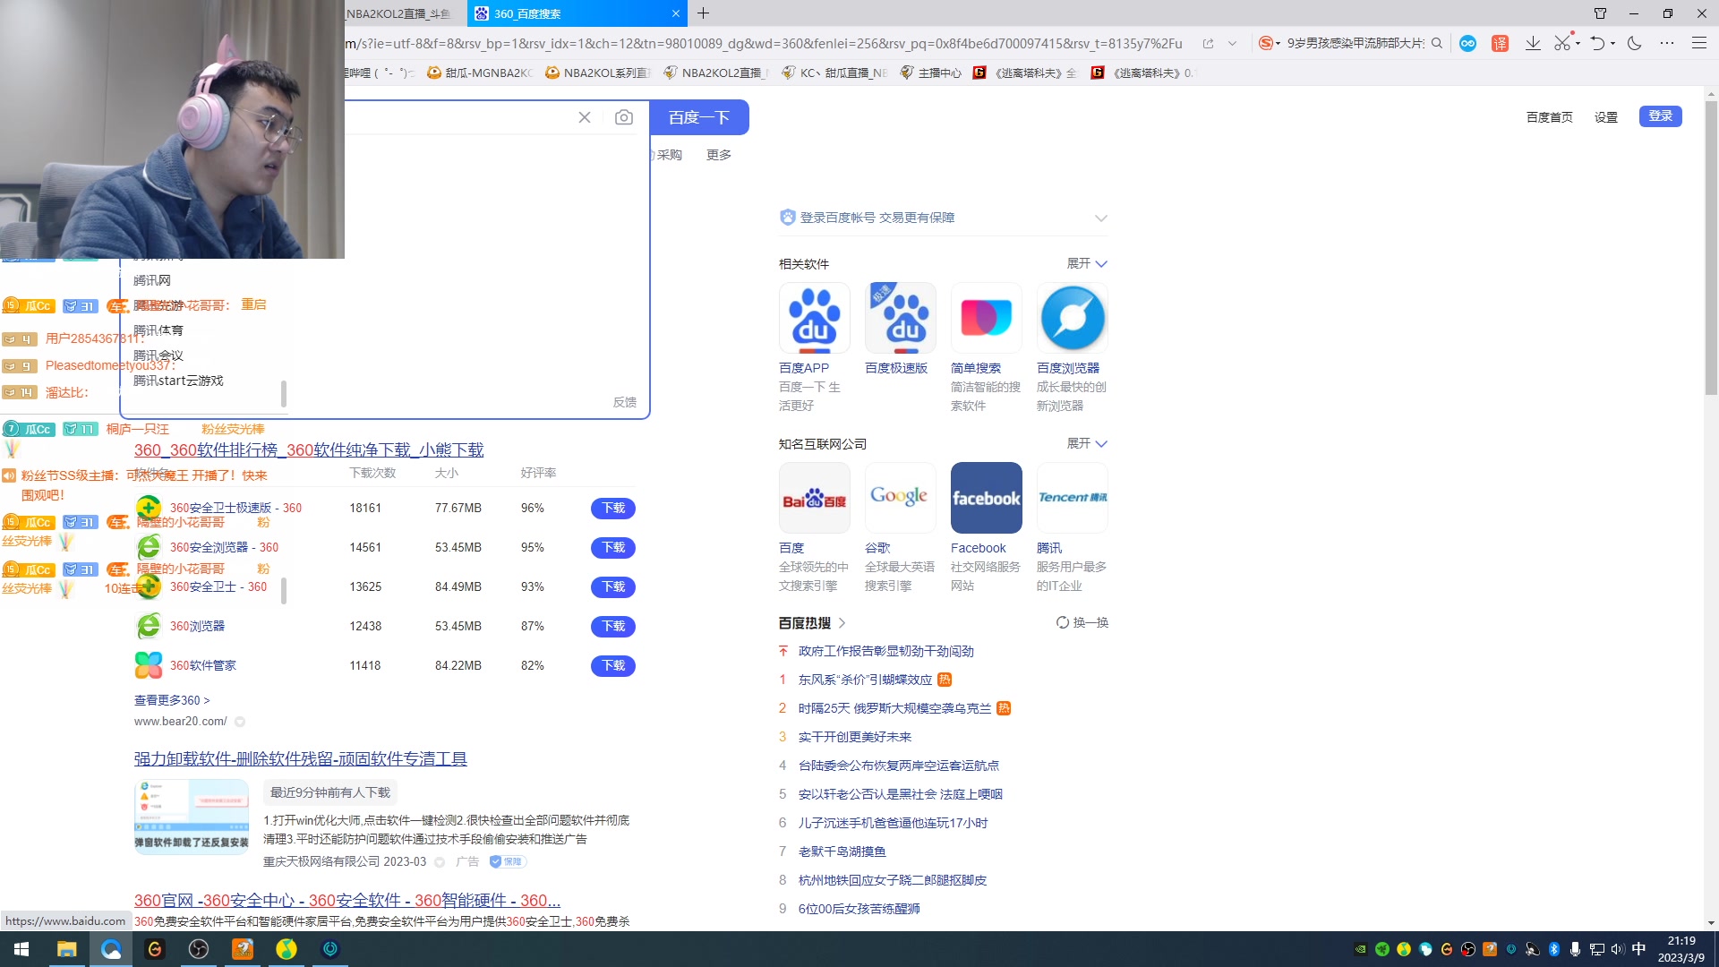This screenshot has width=1719, height=967.
Task: Expand the 知名互联网公司 section
Action: 1087,443
